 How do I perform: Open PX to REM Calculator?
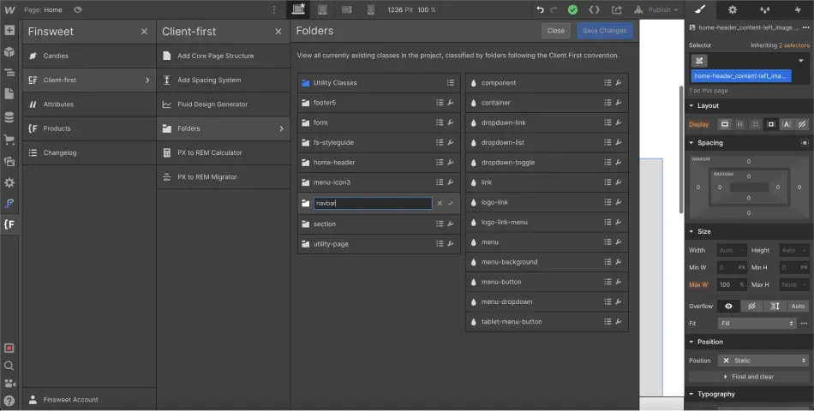[224, 152]
